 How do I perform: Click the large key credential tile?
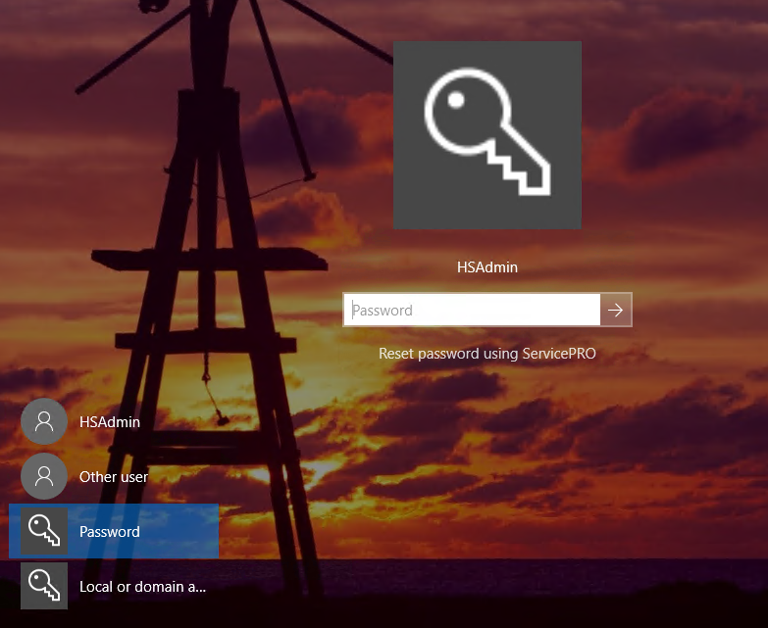pos(486,134)
